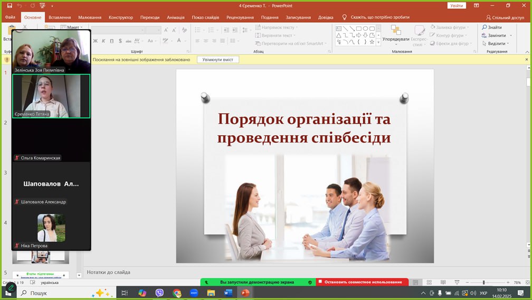Screen dimensions: 532x300
Task: Click the Save icon in the title bar
Action: click(9, 5)
